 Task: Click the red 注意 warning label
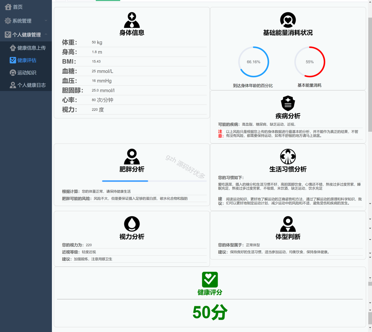pyautogui.click(x=221, y=134)
